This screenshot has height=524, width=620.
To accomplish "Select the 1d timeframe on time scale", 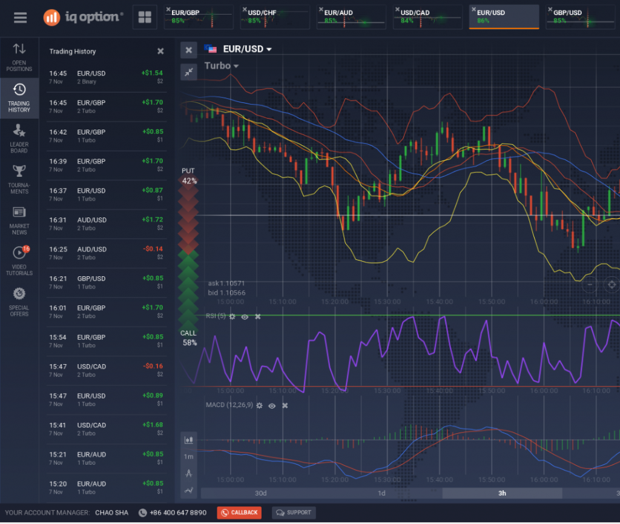I will click(381, 493).
